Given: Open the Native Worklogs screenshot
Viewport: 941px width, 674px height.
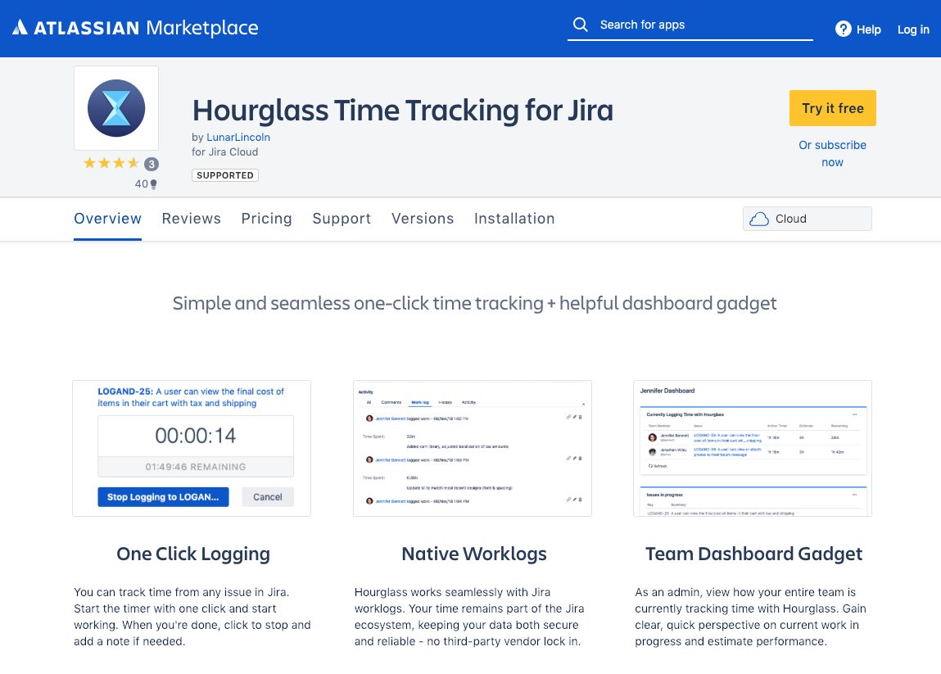Looking at the screenshot, I should pos(473,448).
